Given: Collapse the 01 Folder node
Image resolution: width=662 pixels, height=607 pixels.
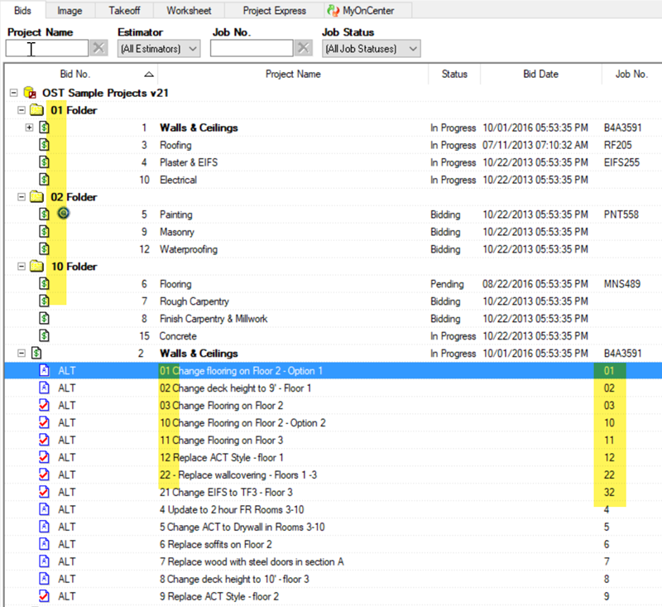Looking at the screenshot, I should pos(22,110).
